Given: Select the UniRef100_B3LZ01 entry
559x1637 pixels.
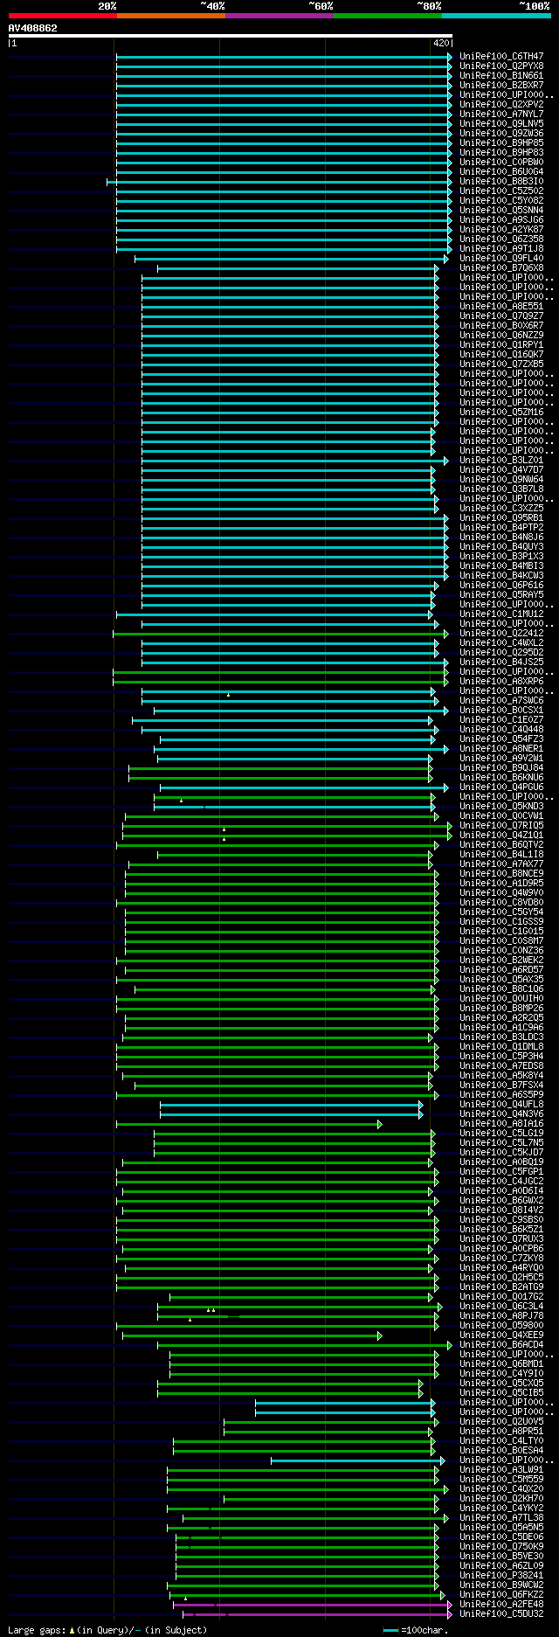Looking at the screenshot, I should (x=501, y=461).
